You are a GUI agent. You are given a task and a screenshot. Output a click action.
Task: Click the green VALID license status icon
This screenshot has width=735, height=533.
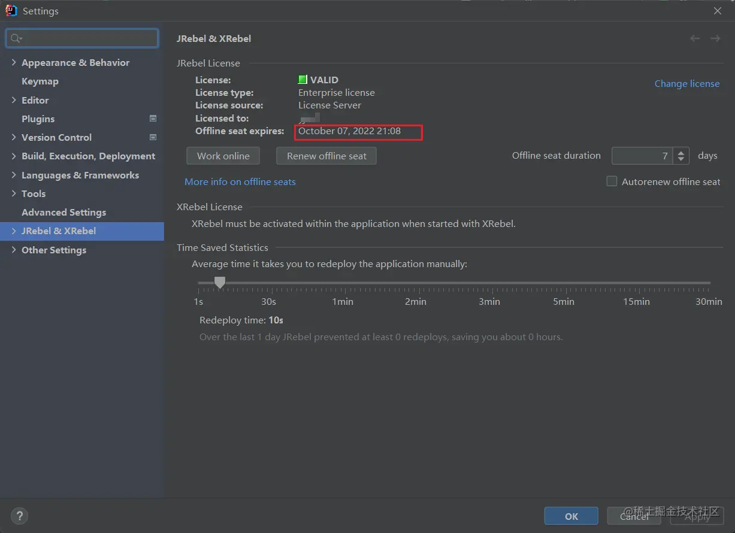(303, 80)
